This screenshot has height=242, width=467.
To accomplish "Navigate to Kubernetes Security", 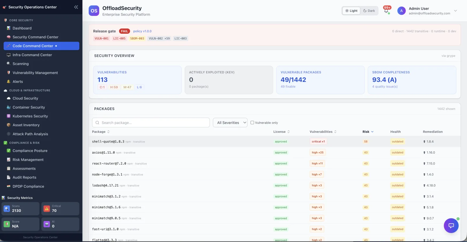I will click(30, 116).
